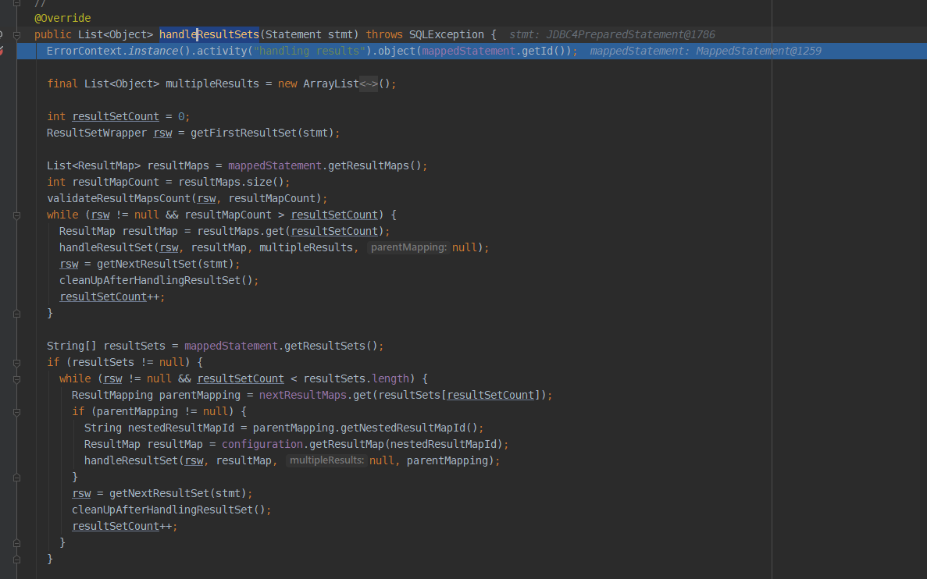Click 'length' in resultSets.length
This screenshot has width=927, height=579.
coord(390,378)
